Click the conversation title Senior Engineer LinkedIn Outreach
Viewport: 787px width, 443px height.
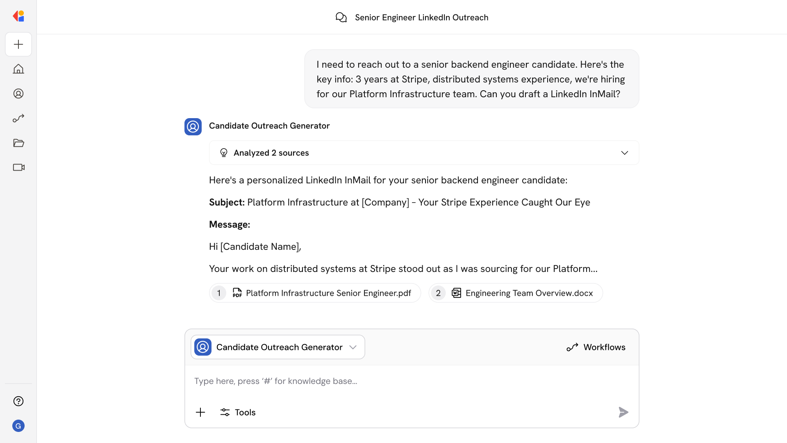pyautogui.click(x=421, y=17)
